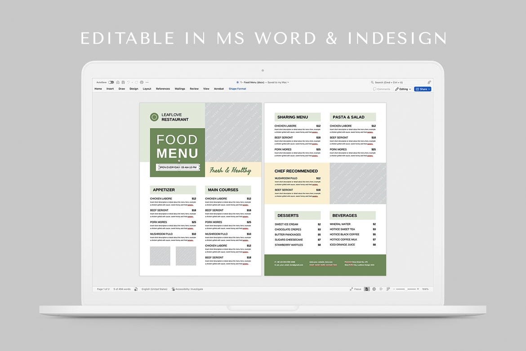This screenshot has height=351, width=526.
Task: Click English (United States) language indicator
Action: [154, 289]
